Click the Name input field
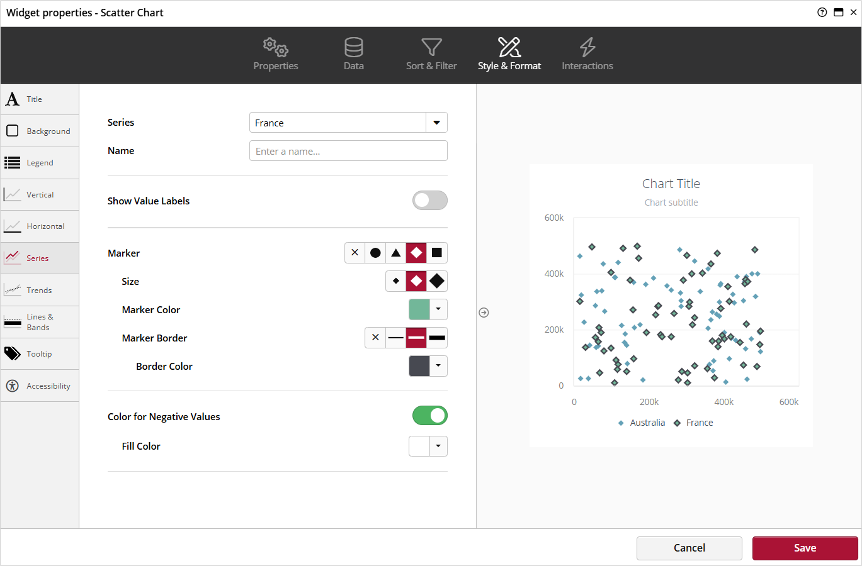 tap(348, 151)
